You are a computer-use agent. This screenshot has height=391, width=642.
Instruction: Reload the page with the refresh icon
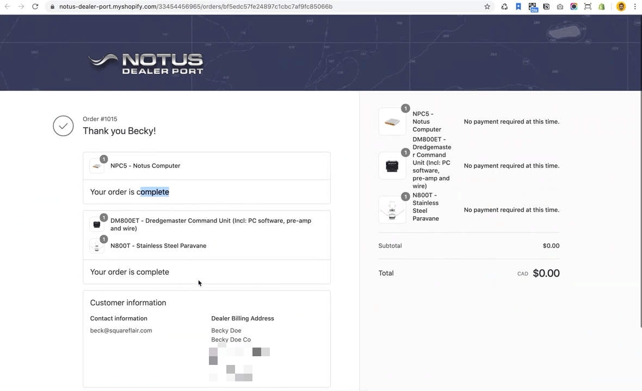(x=35, y=7)
